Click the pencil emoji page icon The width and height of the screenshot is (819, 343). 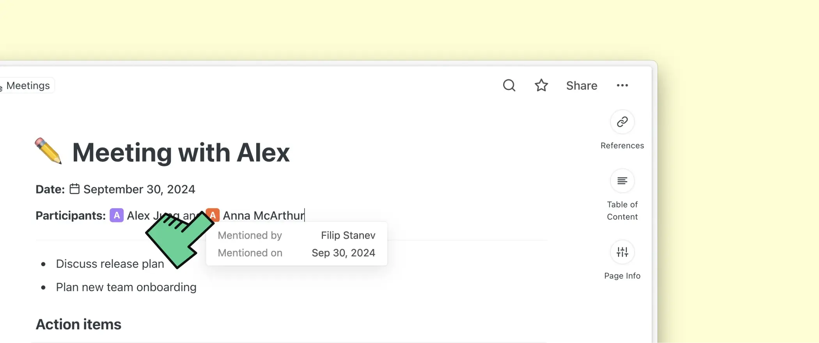click(48, 151)
